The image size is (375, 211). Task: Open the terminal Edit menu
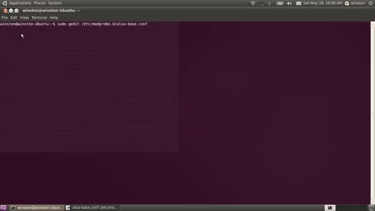tap(13, 18)
